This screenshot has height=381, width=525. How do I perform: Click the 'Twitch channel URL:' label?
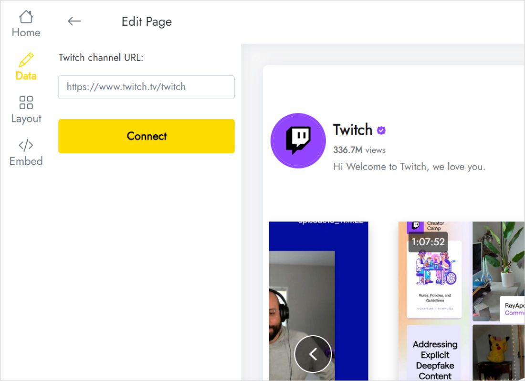tap(101, 58)
